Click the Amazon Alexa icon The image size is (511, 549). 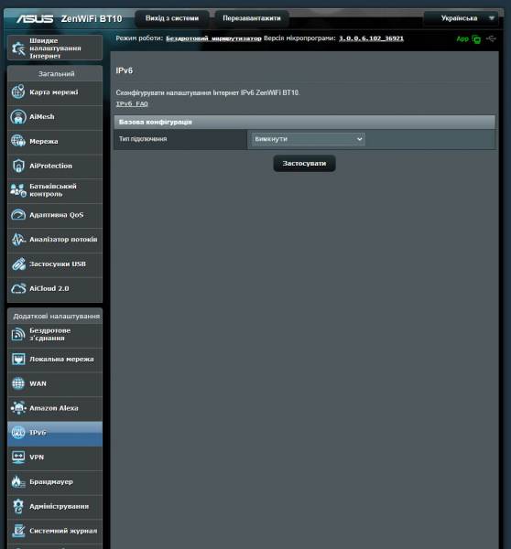18,408
